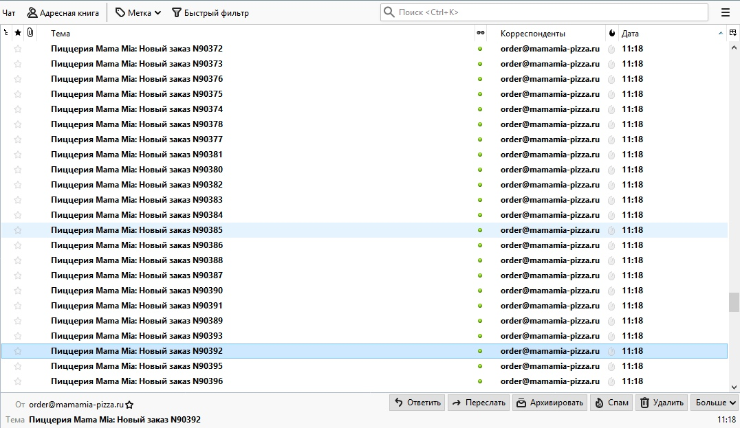Image resolution: width=740 pixels, height=428 pixels.
Task: Click the Спам button in the message header
Action: point(611,403)
